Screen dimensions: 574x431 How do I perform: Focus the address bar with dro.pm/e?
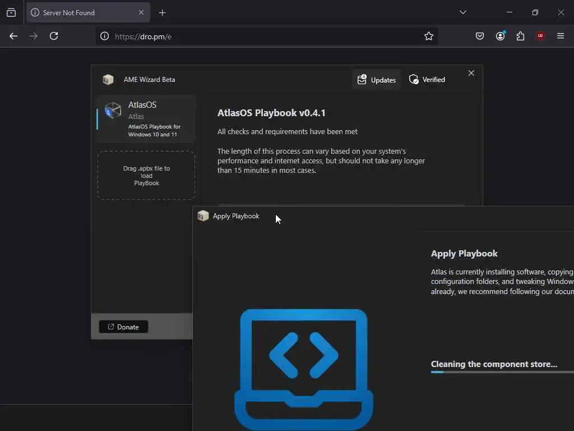tap(267, 36)
